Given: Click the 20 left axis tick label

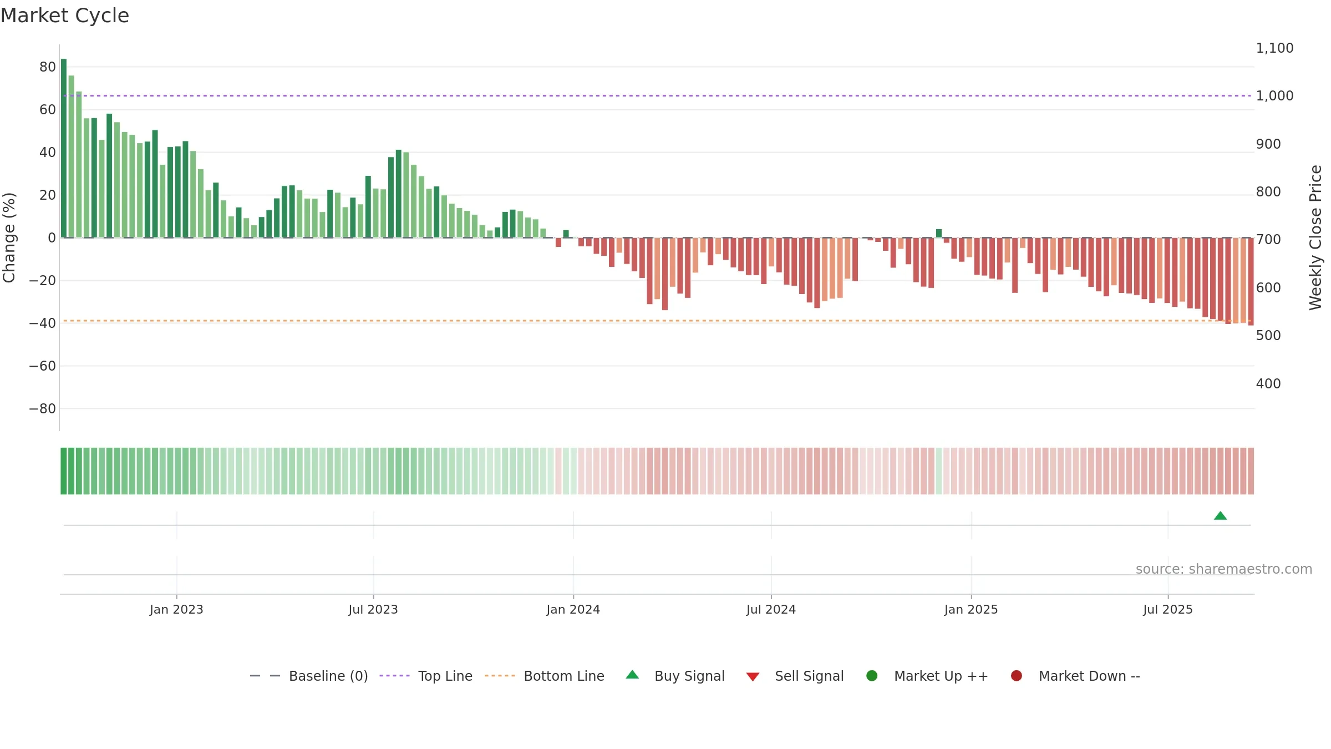Looking at the screenshot, I should tap(48, 195).
